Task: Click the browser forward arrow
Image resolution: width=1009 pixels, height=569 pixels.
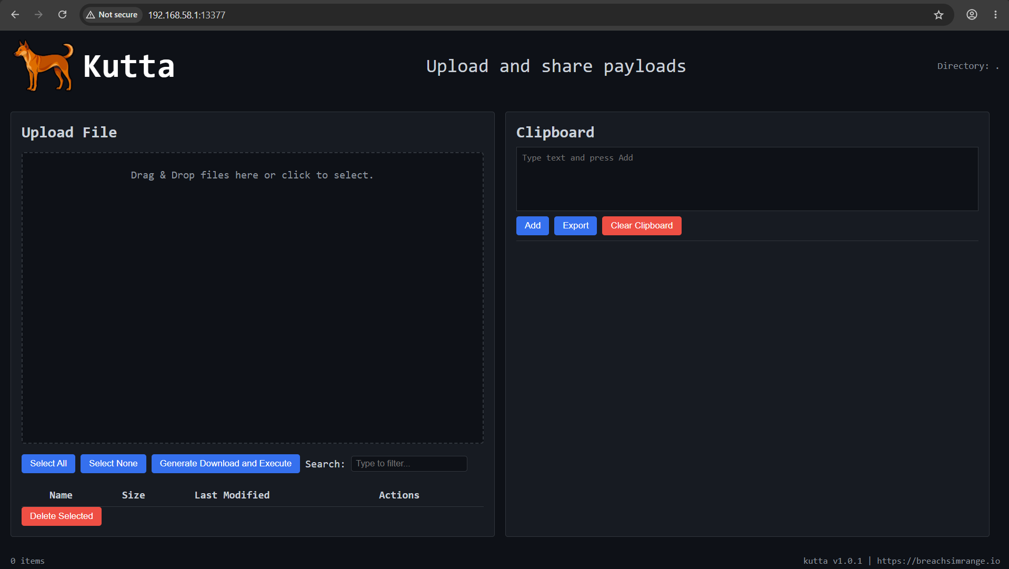Action: pos(38,15)
